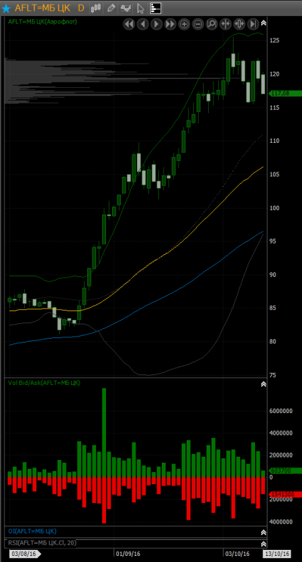Zoom out with the minus button
Viewport: 302px width, 562px height.
[x=198, y=24]
